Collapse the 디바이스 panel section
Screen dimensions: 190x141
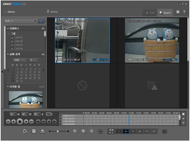point(8,28)
